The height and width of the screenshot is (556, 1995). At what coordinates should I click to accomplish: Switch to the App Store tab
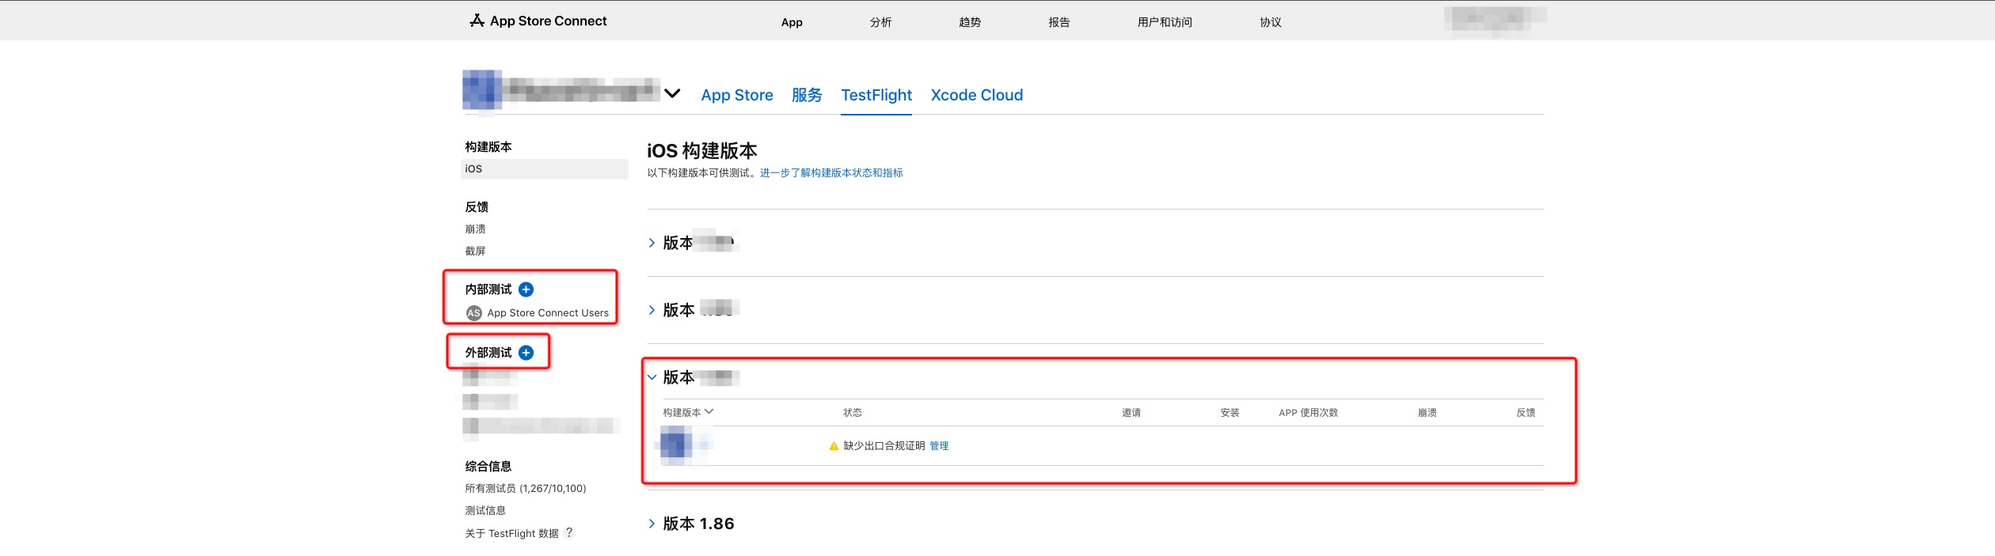pos(737,95)
